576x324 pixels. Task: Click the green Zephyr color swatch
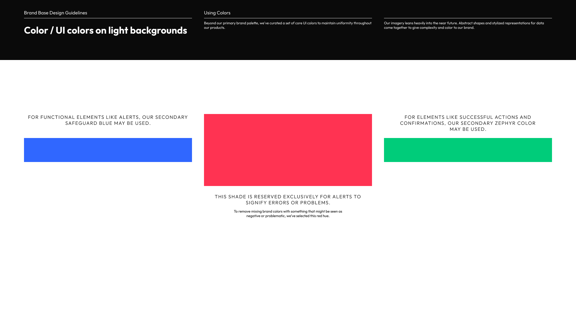pyautogui.click(x=468, y=150)
